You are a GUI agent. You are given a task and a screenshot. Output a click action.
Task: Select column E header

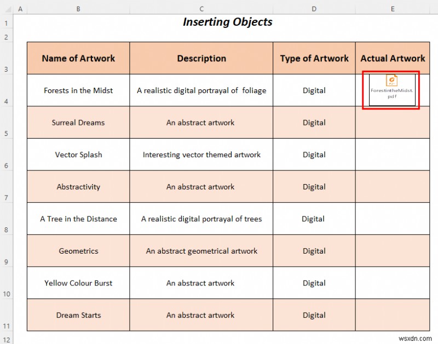click(x=393, y=9)
